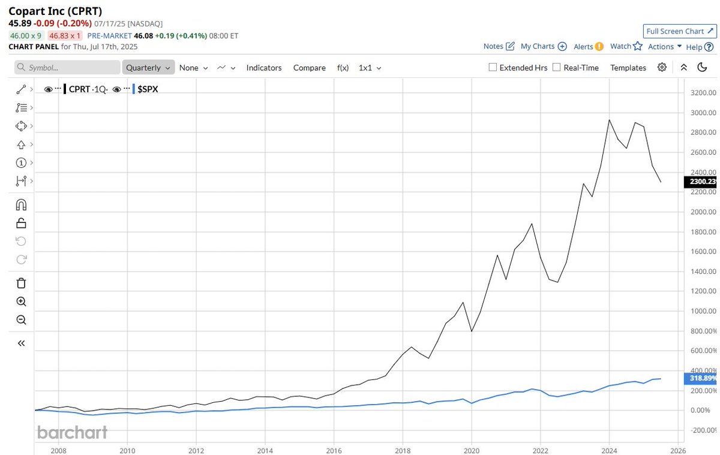Viewport: 720px width, 455px height.
Task: Expand the measurement tool flyout chevron
Action: 31,181
